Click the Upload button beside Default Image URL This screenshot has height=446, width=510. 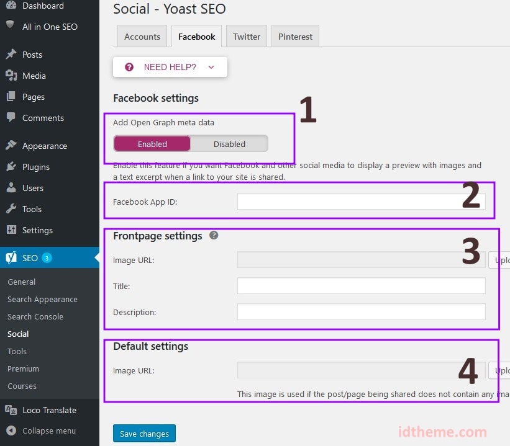(x=502, y=370)
